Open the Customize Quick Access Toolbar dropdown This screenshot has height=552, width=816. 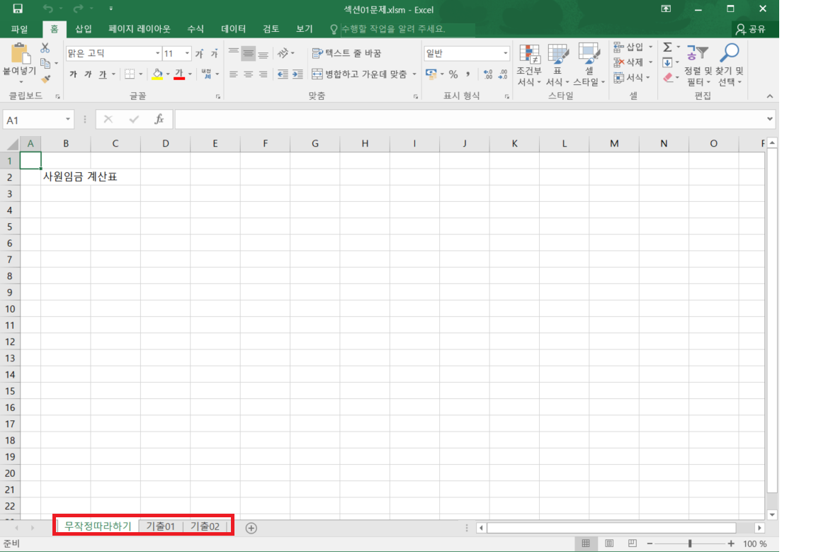pos(110,9)
